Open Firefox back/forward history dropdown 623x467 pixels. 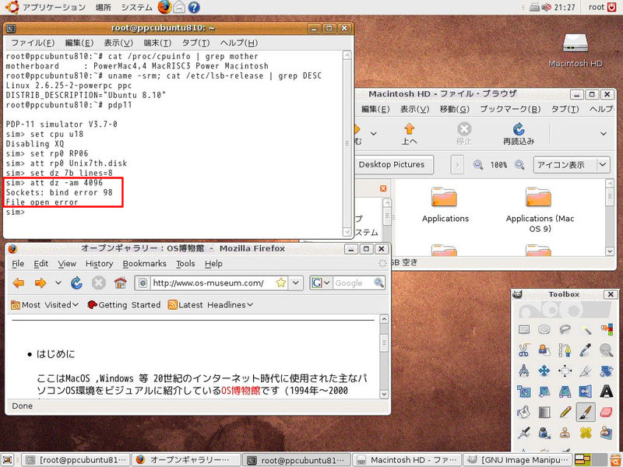[x=58, y=283]
